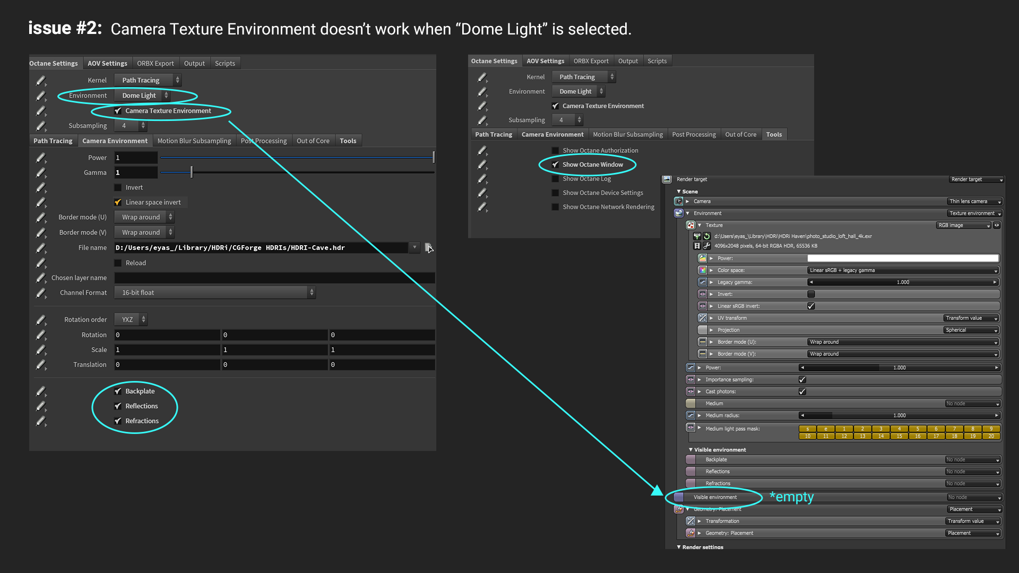Click light pass mask button 5
Viewport: 1019px width, 573px height.
[x=917, y=429]
